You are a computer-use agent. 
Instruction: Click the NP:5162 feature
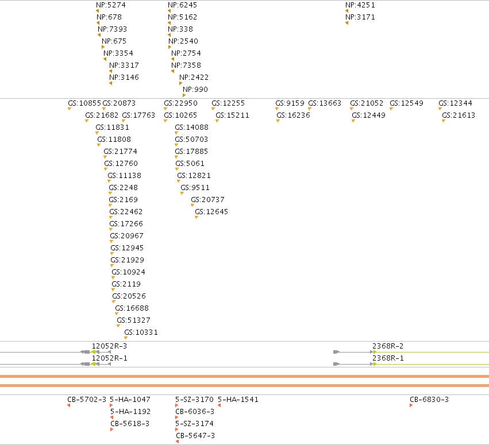coord(182,17)
